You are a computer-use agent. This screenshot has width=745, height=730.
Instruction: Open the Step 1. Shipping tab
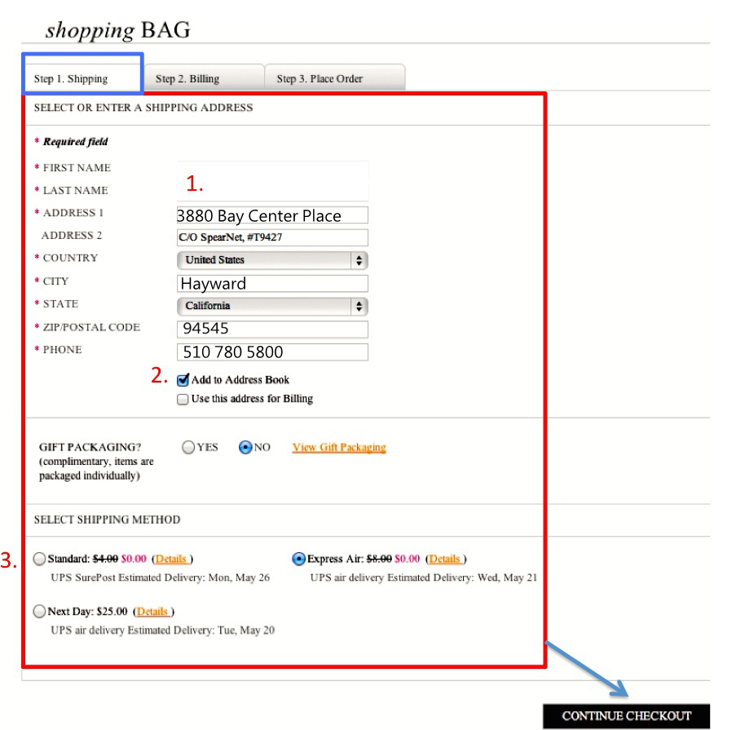pyautogui.click(x=82, y=77)
